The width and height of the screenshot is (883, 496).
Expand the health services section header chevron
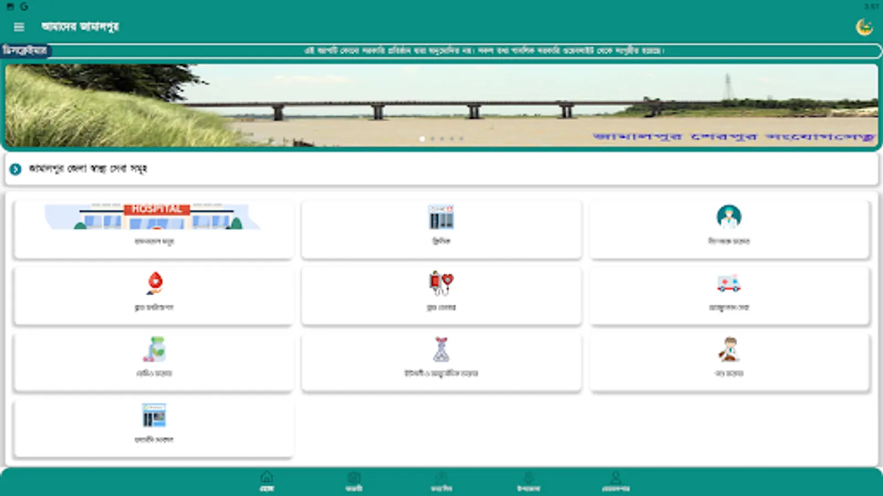point(15,169)
